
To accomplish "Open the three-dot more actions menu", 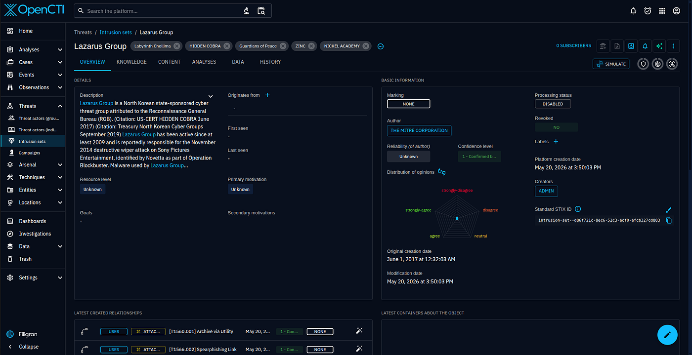I will (x=673, y=46).
